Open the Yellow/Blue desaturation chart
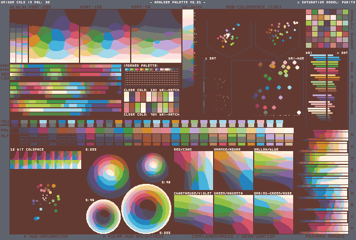The image size is (356, 240). [273, 172]
